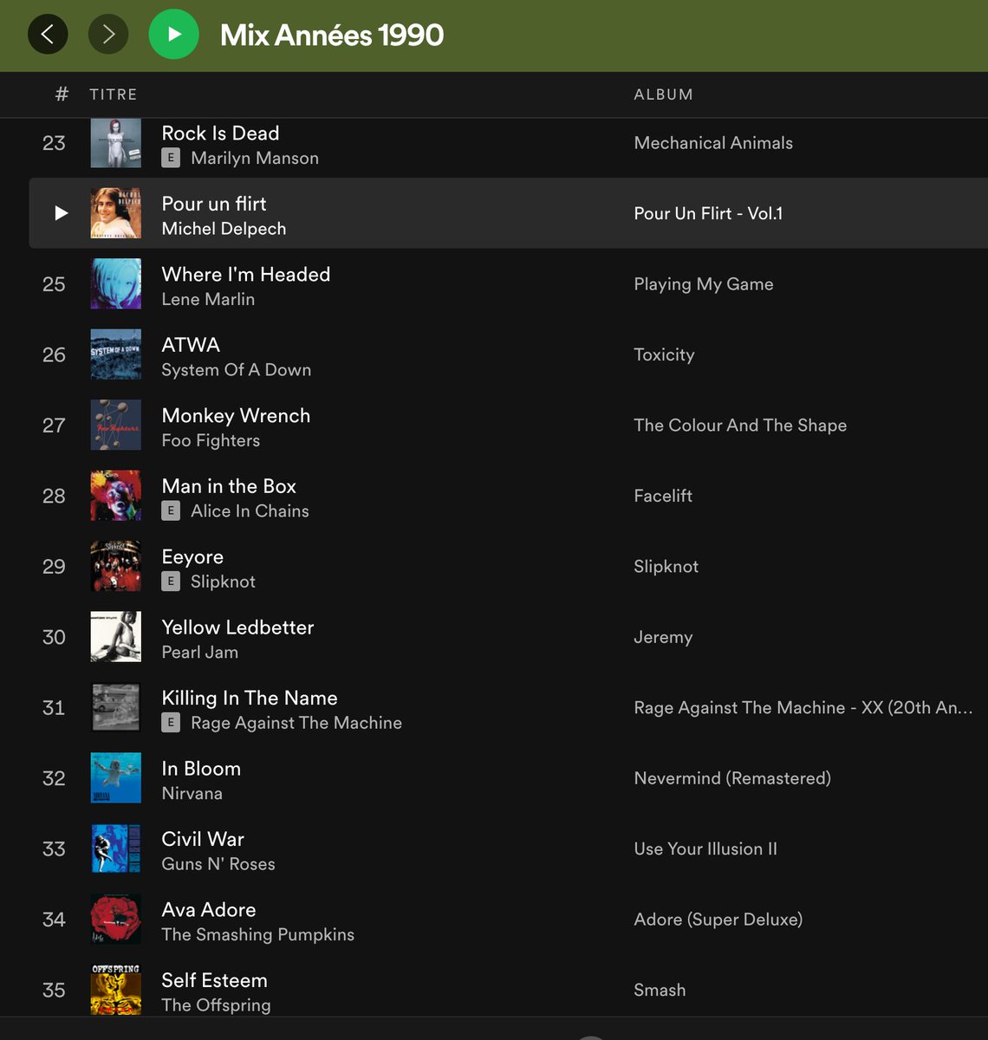Click explicit badge beside Rage Against The Machine
This screenshot has width=988, height=1040.
click(x=171, y=723)
